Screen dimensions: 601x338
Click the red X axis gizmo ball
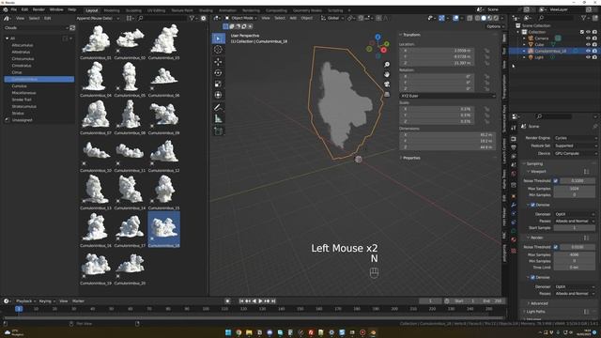pos(383,50)
